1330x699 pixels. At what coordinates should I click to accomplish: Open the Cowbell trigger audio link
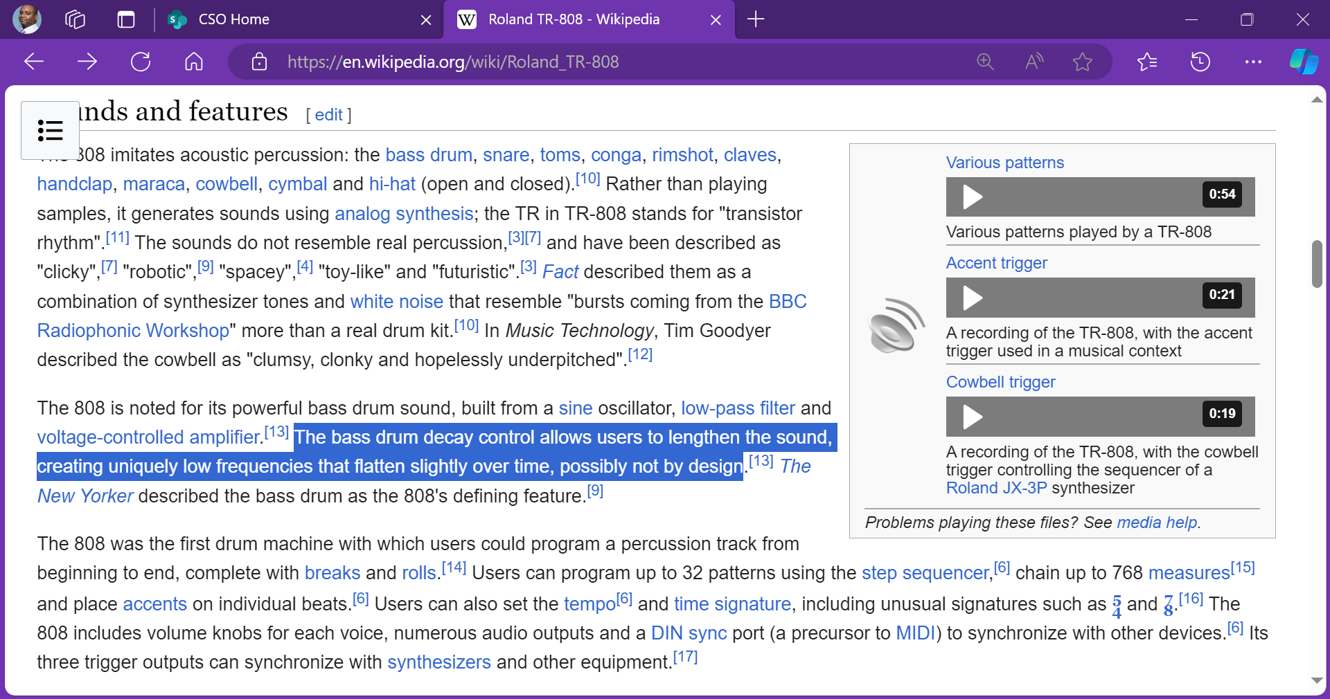[1000, 382]
